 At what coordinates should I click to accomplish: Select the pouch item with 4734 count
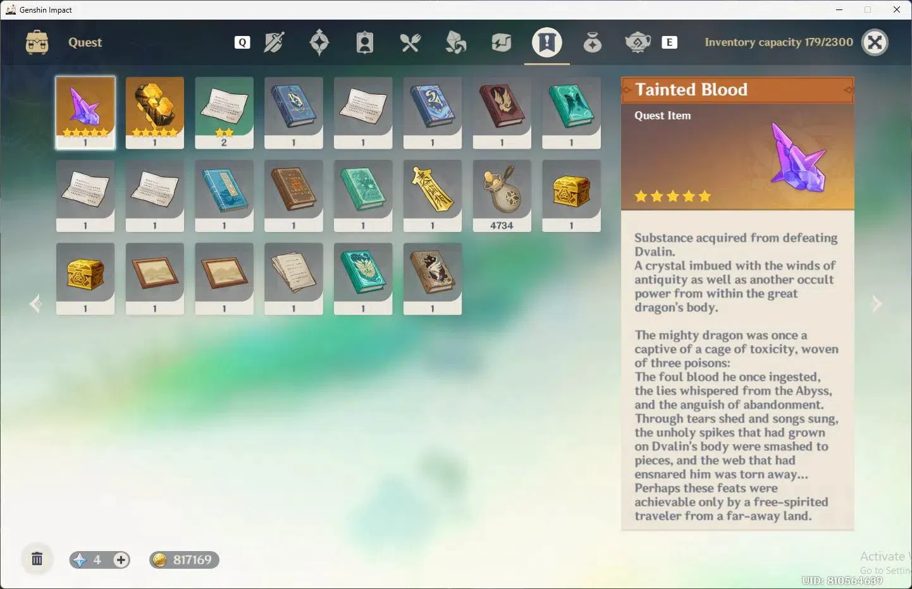coord(502,196)
